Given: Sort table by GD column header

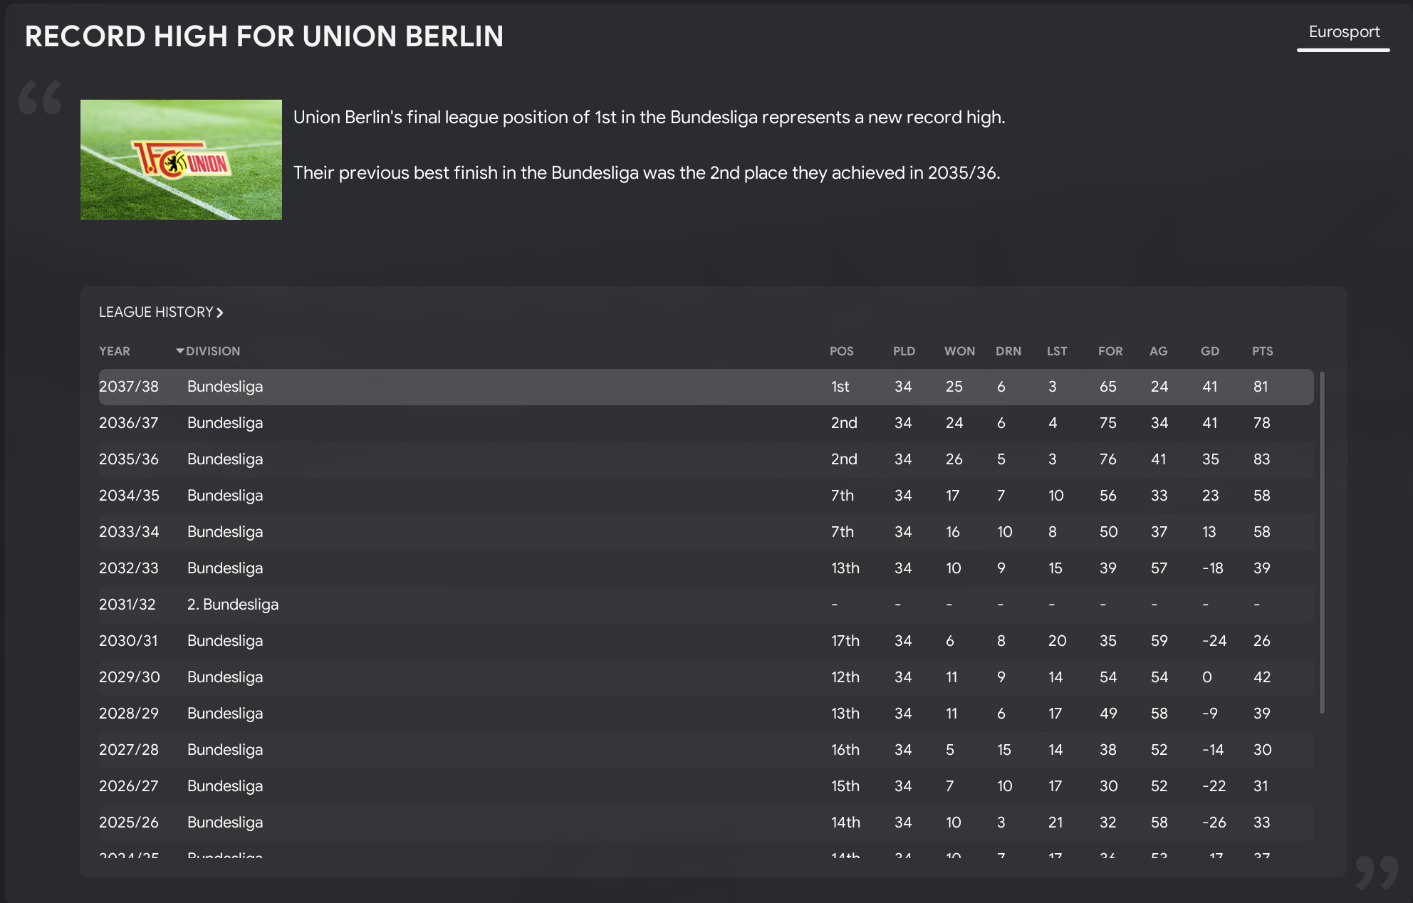Looking at the screenshot, I should pyautogui.click(x=1209, y=351).
